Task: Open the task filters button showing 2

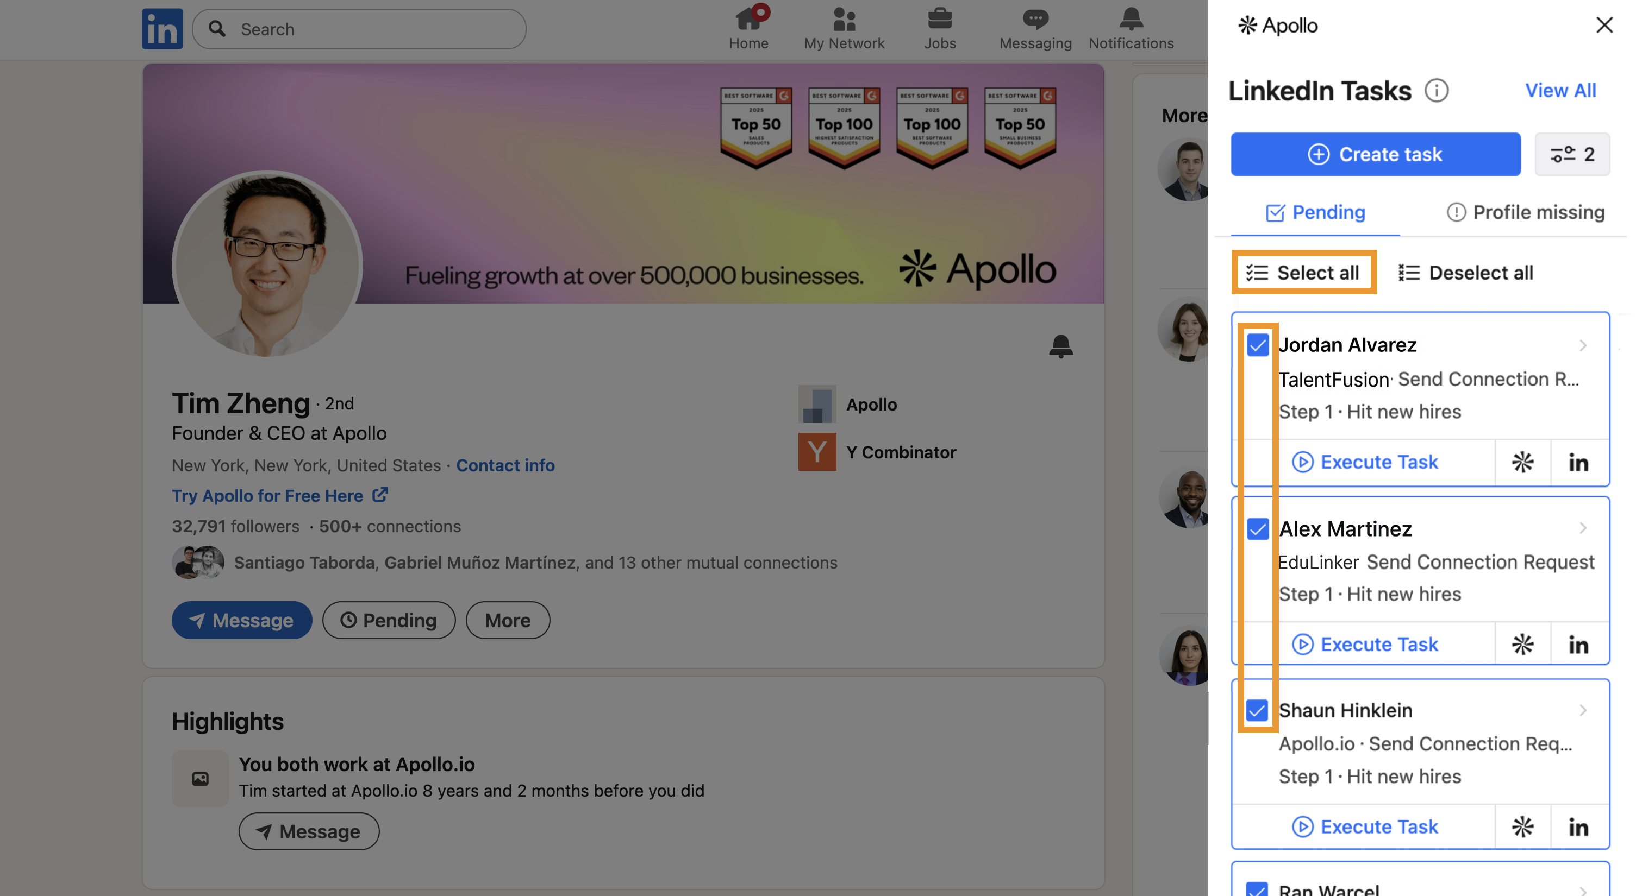Action: 1572,154
